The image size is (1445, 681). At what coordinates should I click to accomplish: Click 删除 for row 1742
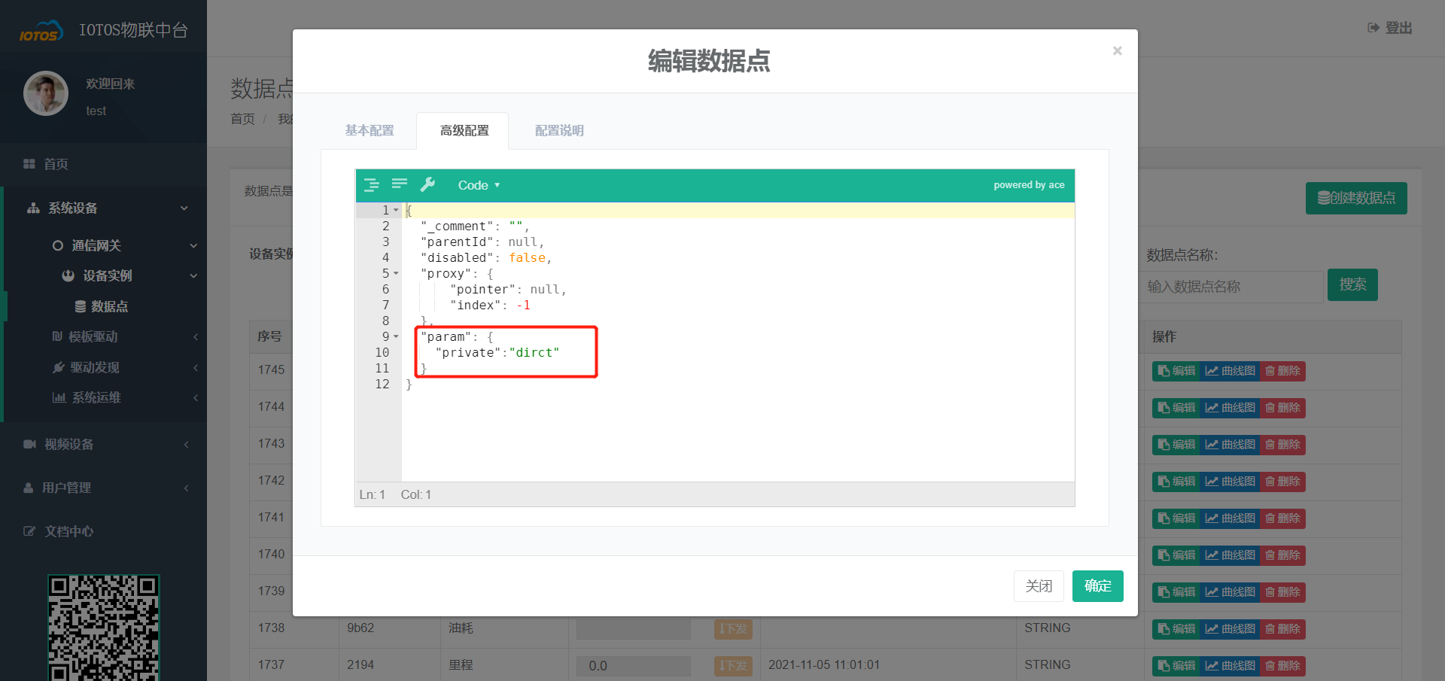(1282, 482)
